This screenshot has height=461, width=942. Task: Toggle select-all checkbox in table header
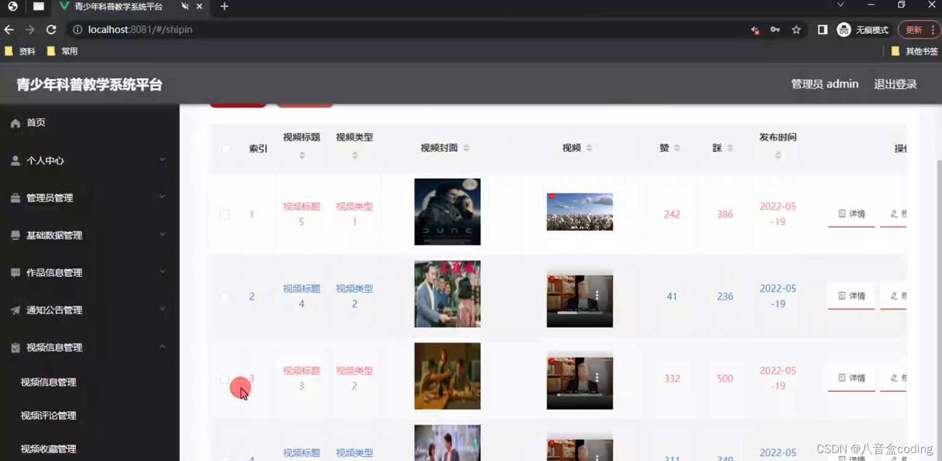[x=225, y=149]
